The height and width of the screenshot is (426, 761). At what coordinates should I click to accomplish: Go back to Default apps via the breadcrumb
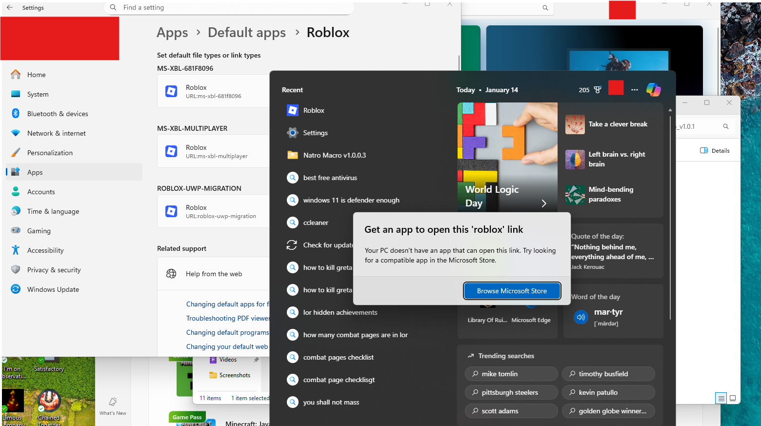[246, 32]
